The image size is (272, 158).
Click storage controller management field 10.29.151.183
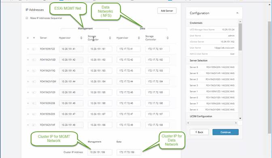point(100,71)
